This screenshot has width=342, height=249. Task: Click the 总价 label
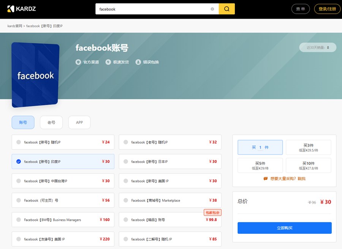[242, 201]
